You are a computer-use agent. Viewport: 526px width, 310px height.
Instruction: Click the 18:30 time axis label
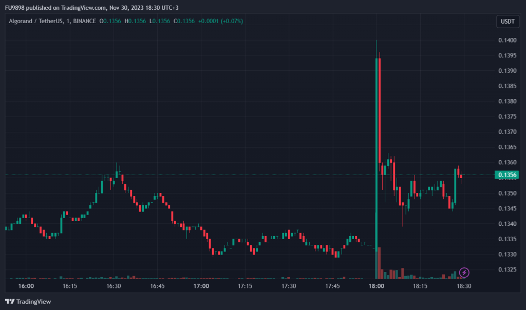[x=464, y=286]
